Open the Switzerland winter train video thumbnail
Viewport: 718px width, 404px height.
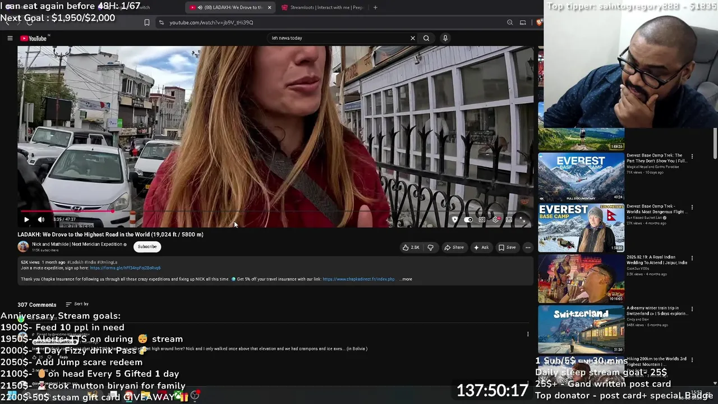point(581,330)
